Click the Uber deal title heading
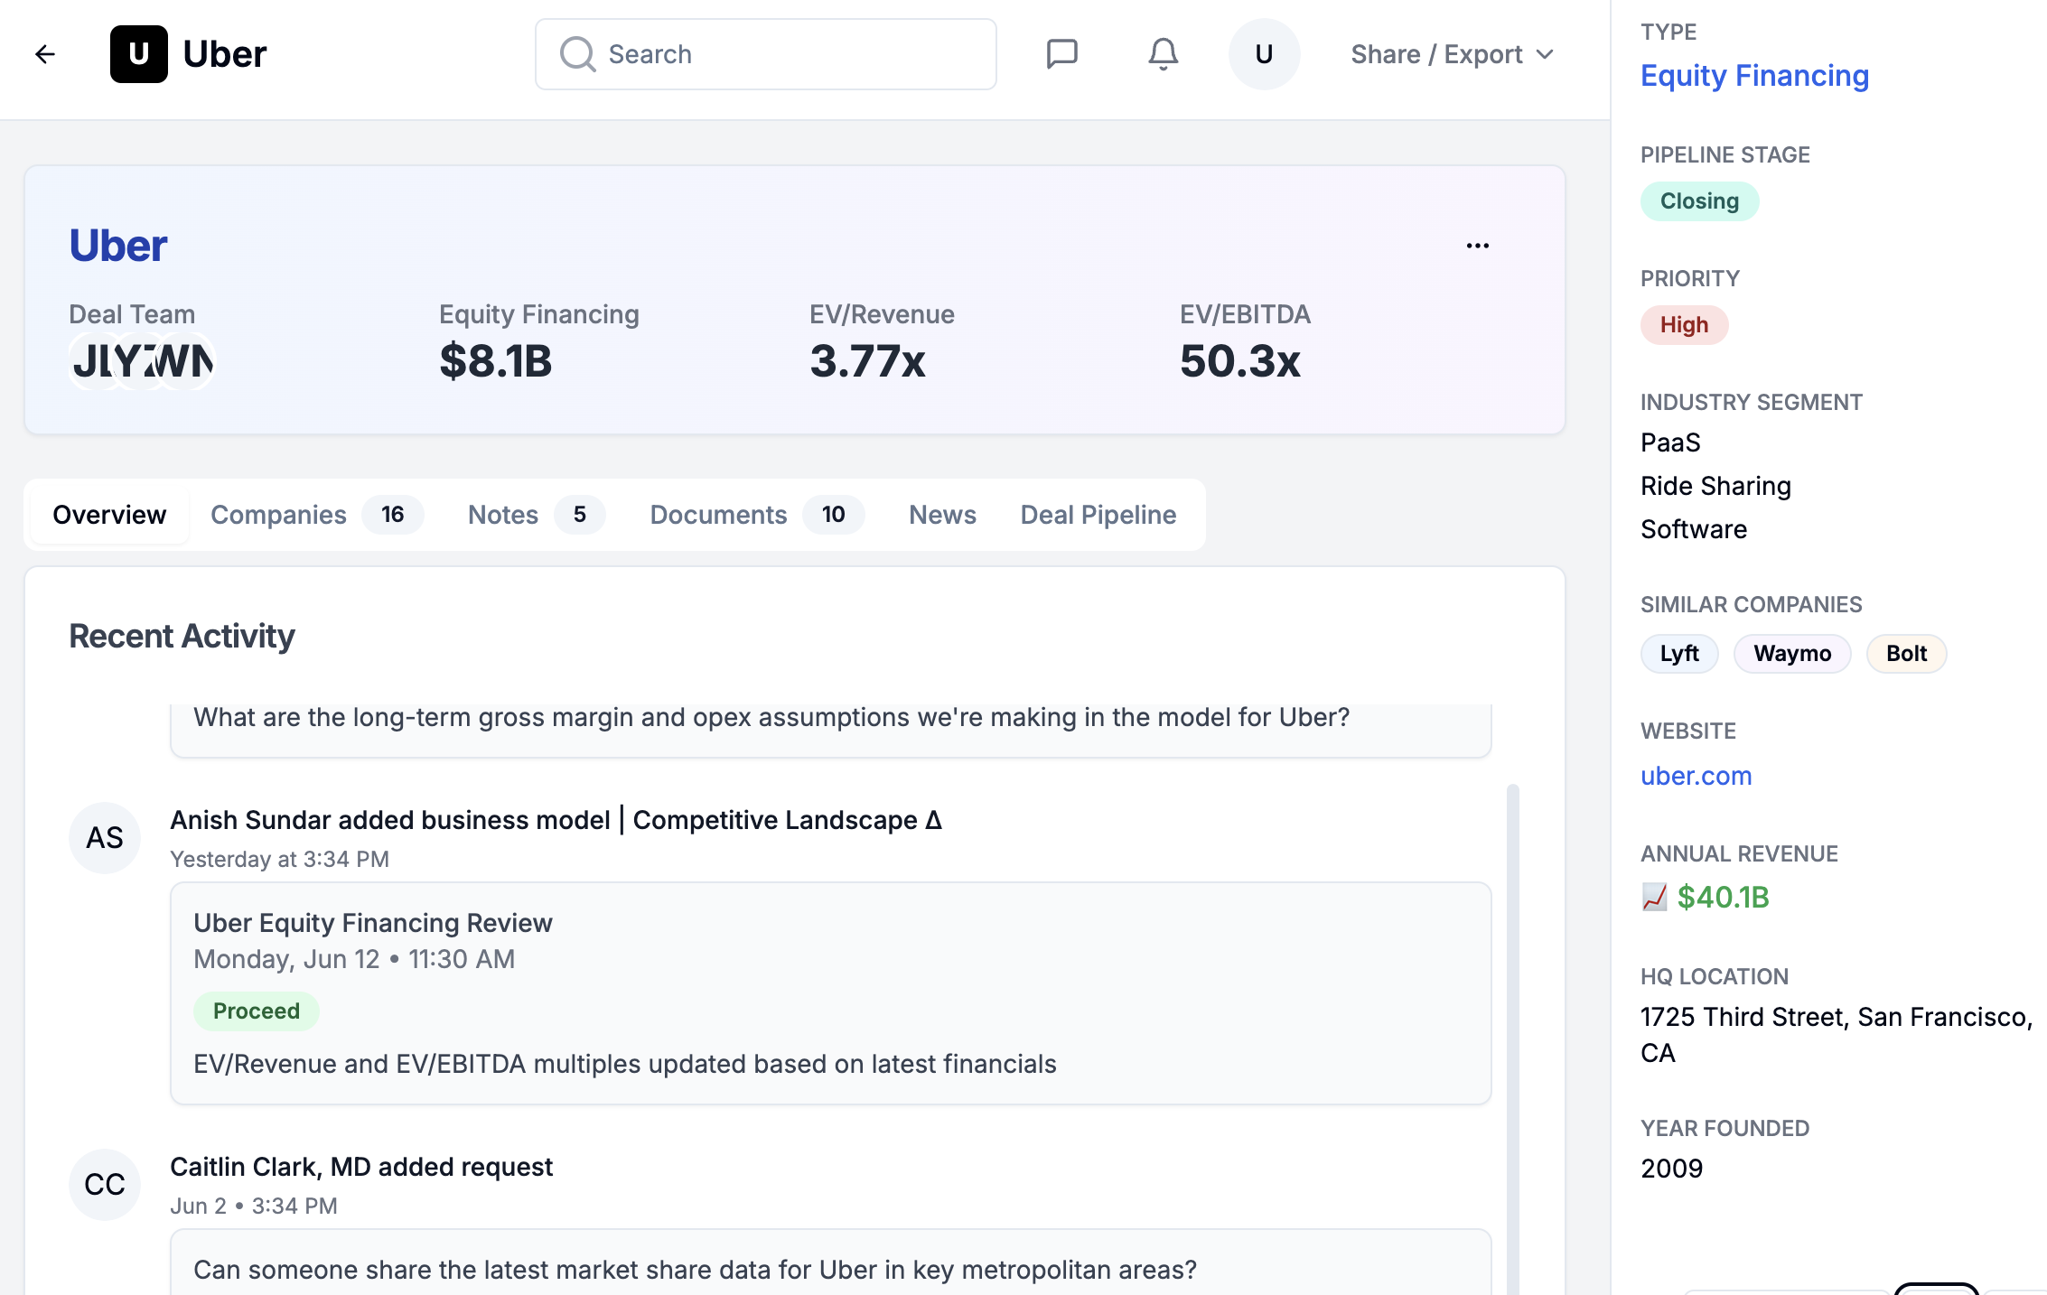 click(118, 246)
